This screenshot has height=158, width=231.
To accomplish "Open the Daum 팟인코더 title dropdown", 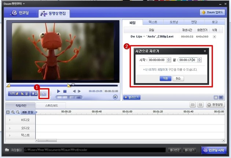I will tap(24, 4).
